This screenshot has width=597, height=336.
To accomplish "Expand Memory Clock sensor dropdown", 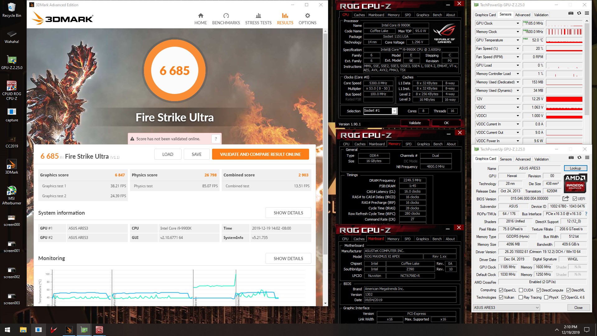I will click(518, 32).
